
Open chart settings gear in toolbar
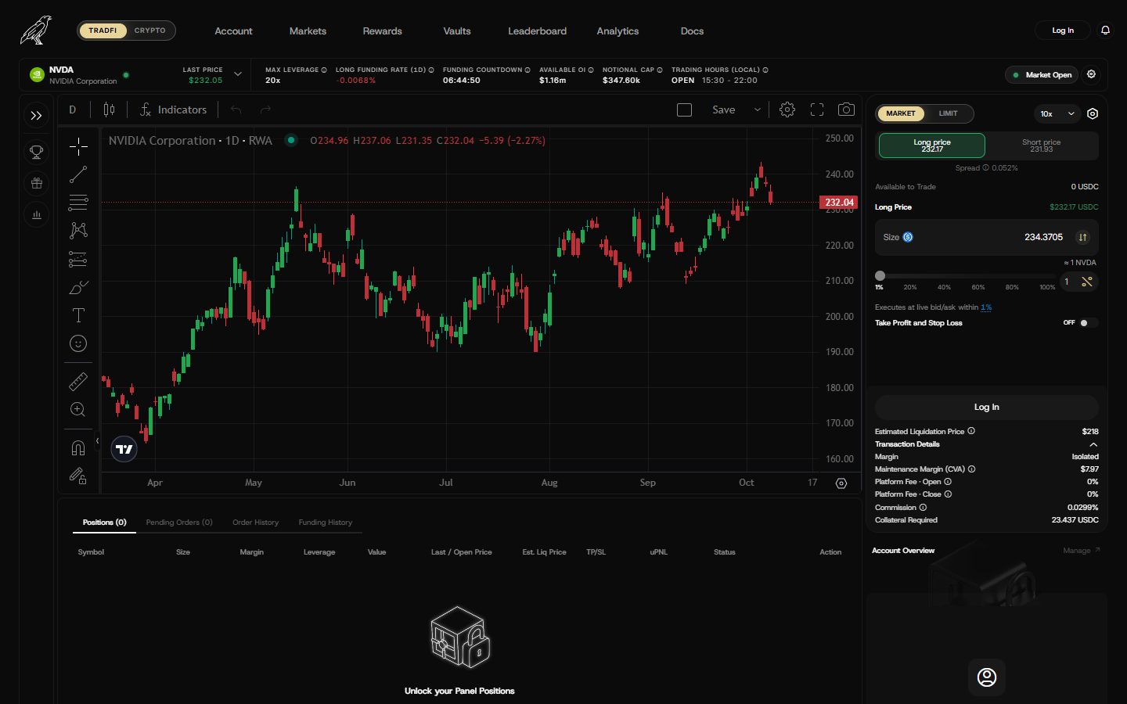787,110
